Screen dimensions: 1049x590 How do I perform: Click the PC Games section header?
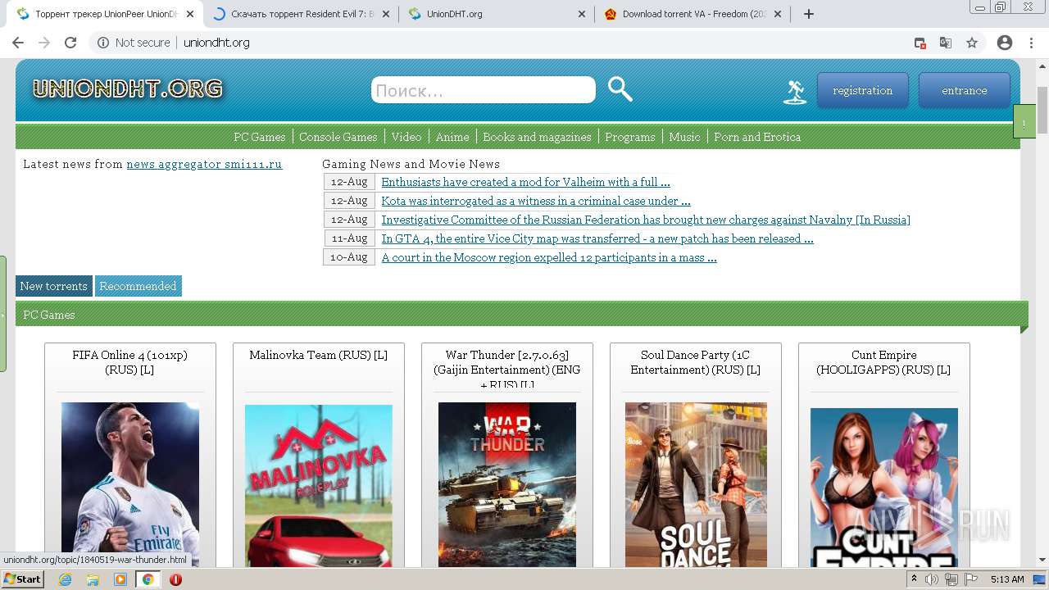coord(521,315)
